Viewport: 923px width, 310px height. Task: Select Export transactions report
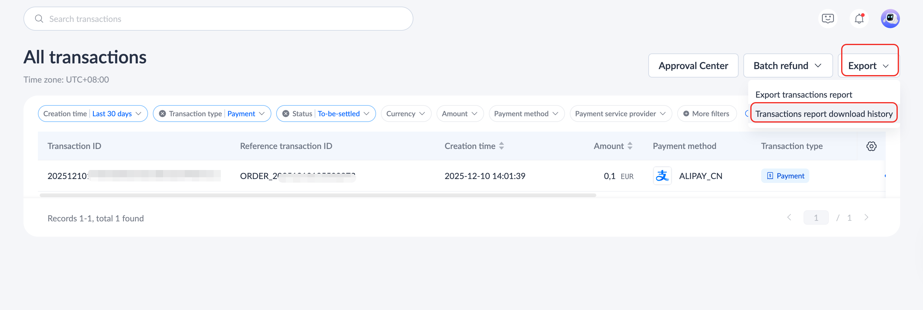803,95
